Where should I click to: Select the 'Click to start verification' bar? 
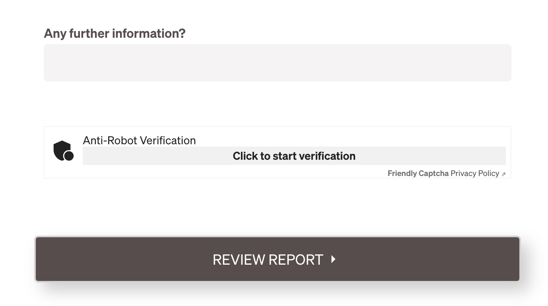tap(294, 156)
